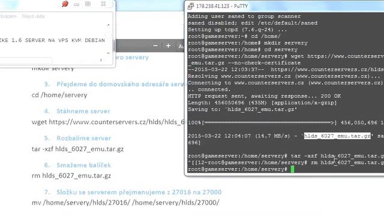Click the 'cd /home/servery' command in document

(59, 95)
